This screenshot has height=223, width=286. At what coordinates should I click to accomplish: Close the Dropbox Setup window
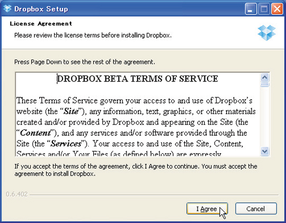tap(277, 9)
